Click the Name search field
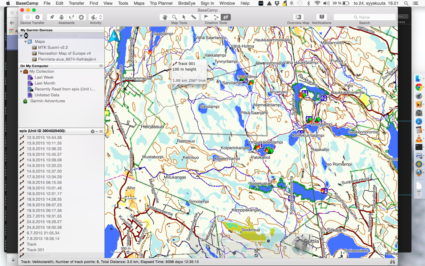This screenshot has width=425, height=266. click(364, 17)
